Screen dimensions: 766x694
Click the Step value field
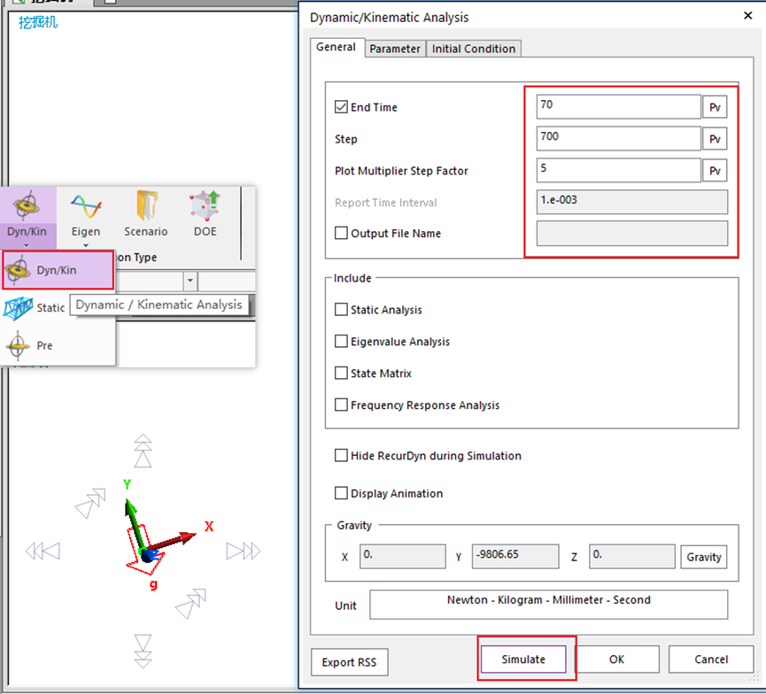point(618,139)
